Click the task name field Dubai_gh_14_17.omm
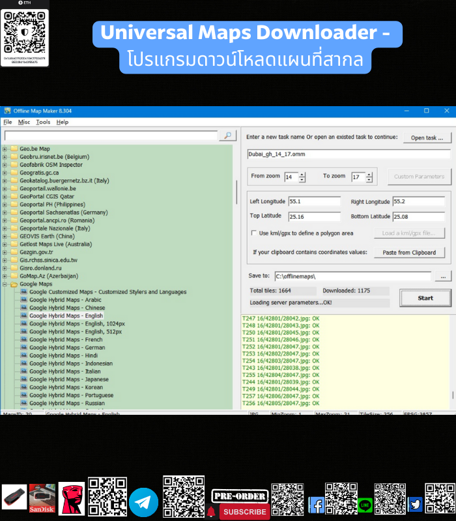 349,154
